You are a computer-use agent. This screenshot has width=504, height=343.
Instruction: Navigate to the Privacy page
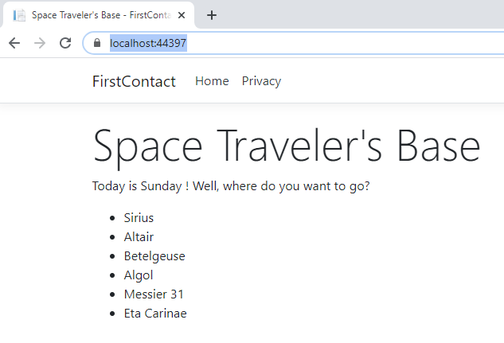(261, 81)
